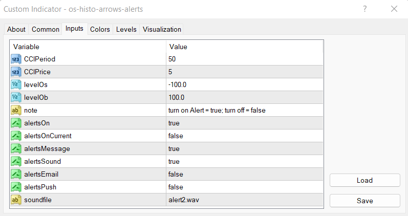Click the string icon beside note
The image size is (408, 216).
(15, 110)
